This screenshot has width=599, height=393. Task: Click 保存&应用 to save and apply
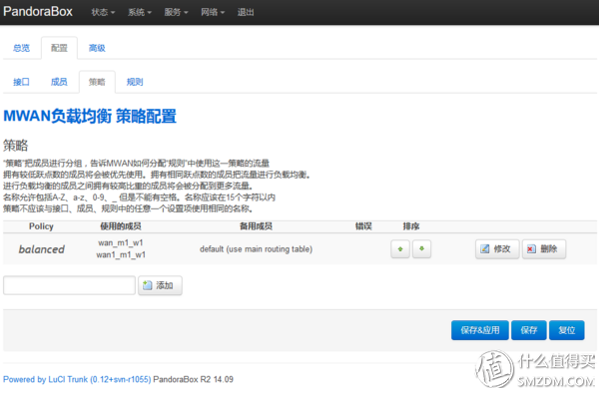pyautogui.click(x=480, y=330)
